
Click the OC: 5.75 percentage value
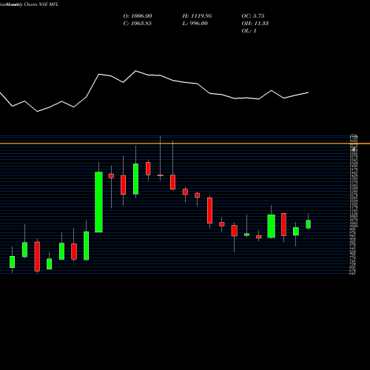pos(253,16)
